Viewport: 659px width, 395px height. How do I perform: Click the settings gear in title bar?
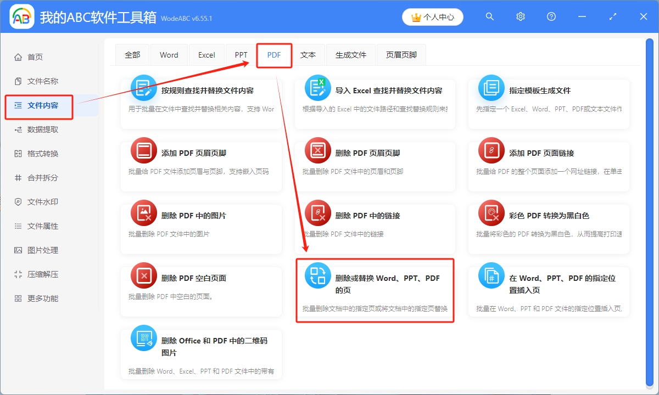520,16
